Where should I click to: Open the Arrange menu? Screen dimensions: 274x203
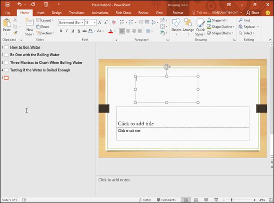tap(188, 26)
